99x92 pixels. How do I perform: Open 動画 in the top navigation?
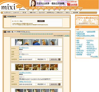click(x=54, y=8)
